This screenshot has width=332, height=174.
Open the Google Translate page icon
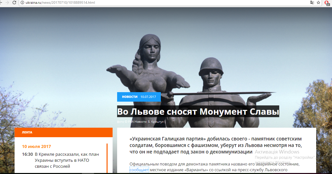coord(312,3)
